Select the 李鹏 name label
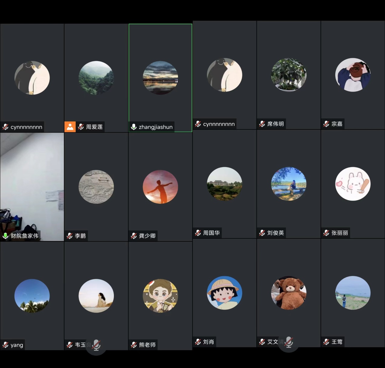Screen dimensions: 385x368 coord(80,236)
